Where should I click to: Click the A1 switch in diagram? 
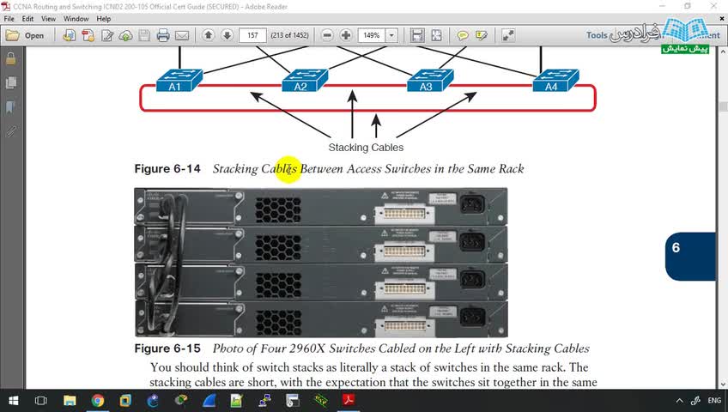tap(179, 81)
